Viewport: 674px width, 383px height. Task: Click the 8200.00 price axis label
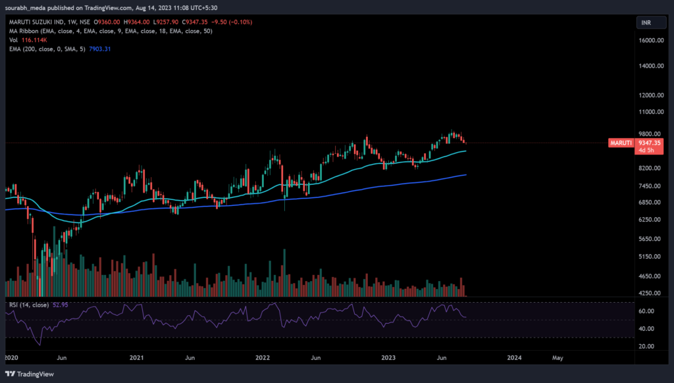[x=650, y=168]
